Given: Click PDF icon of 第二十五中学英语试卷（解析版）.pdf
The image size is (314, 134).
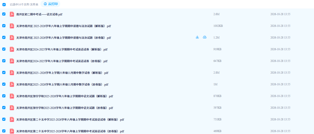Looking at the screenshot, I should (x=12, y=119).
